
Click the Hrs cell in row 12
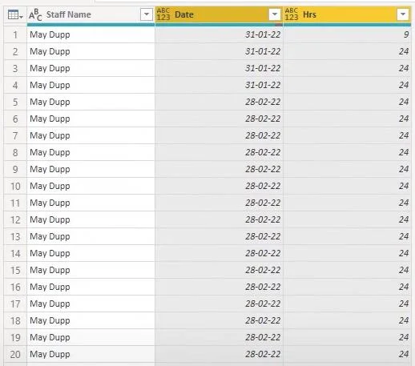[347, 219]
